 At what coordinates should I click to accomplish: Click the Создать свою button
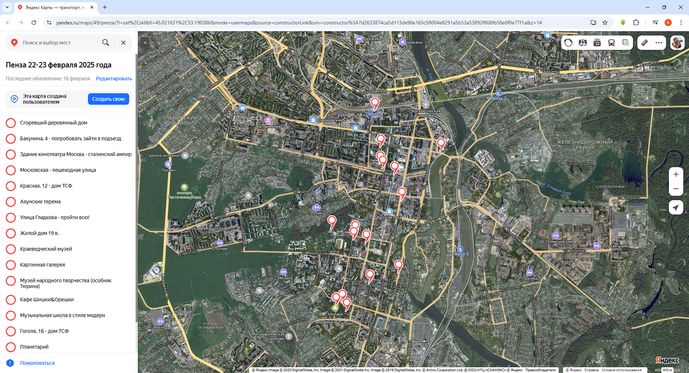point(109,99)
